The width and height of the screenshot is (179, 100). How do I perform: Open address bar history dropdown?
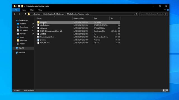pyautogui.click(x=134, y=14)
